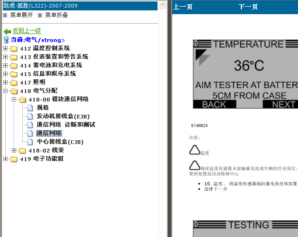Select 418-00 模块通信网络 tree item
The width and height of the screenshot is (298, 237).
point(59,99)
